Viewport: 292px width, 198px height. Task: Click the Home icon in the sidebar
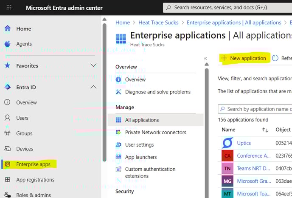[x=7, y=28]
